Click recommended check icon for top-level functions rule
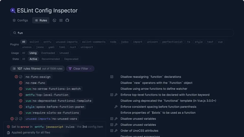Image resolution: width=244 pixels, height=137 pixels. (x=112, y=95)
